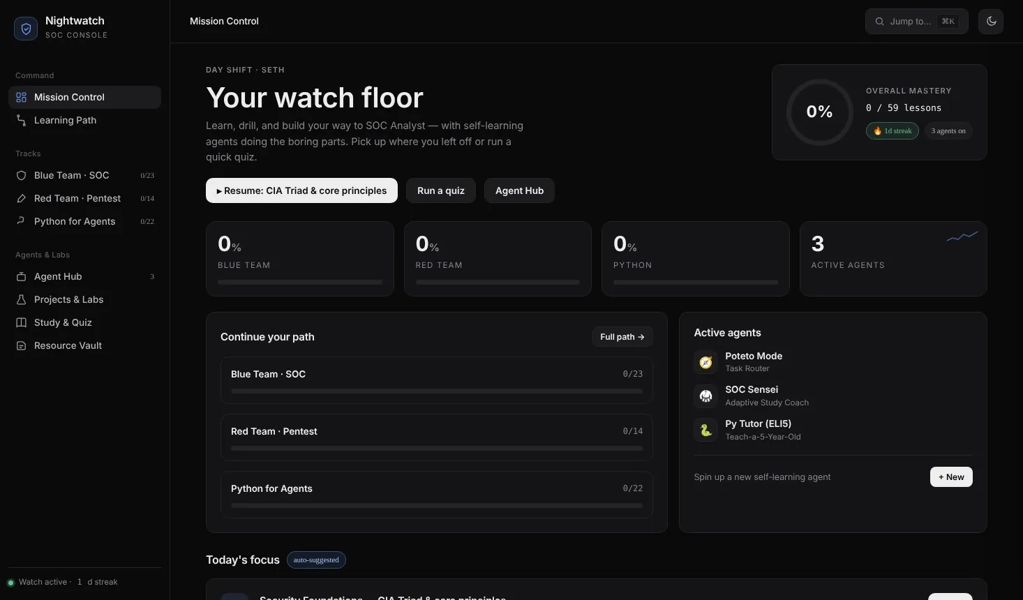Image resolution: width=1023 pixels, height=600 pixels.
Task: Click the Red Team stat card progress bar
Action: pos(498,283)
